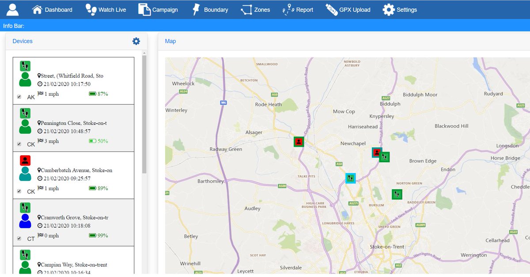Open the Zones page
The width and height of the screenshot is (530, 277).
pos(255,9)
